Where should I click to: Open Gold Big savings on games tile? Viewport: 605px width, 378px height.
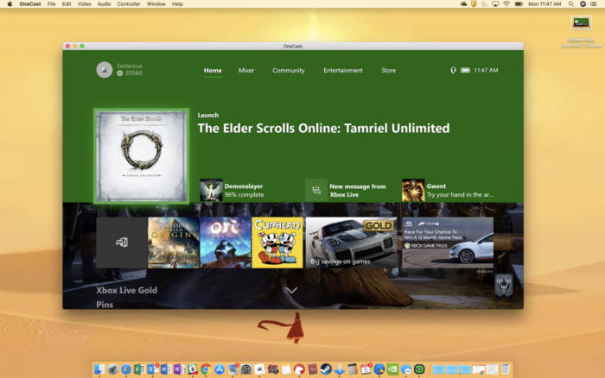point(351,243)
